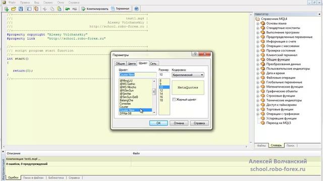Click the book icon beside Проверка состояния
The width and height of the screenshot is (323, 181).
[x=262, y=50]
